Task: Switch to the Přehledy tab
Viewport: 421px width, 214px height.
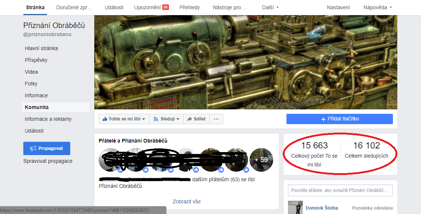Action: (x=190, y=7)
